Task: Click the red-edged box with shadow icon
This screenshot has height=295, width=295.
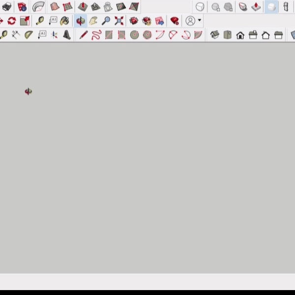Action: pyautogui.click(x=243, y=7)
